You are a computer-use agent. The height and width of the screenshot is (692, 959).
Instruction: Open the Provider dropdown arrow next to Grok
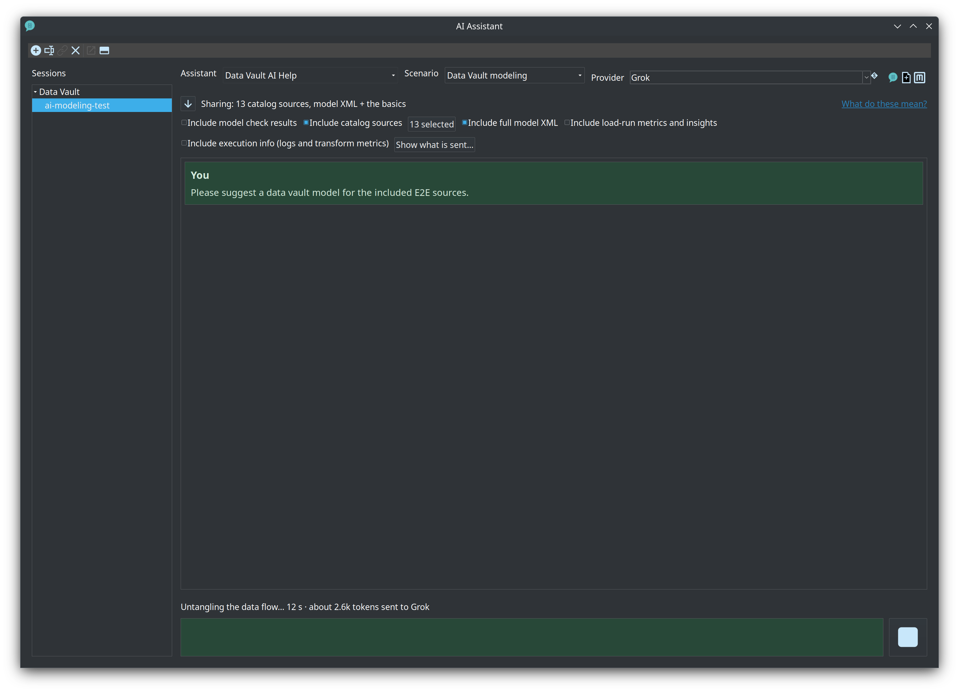pos(866,77)
